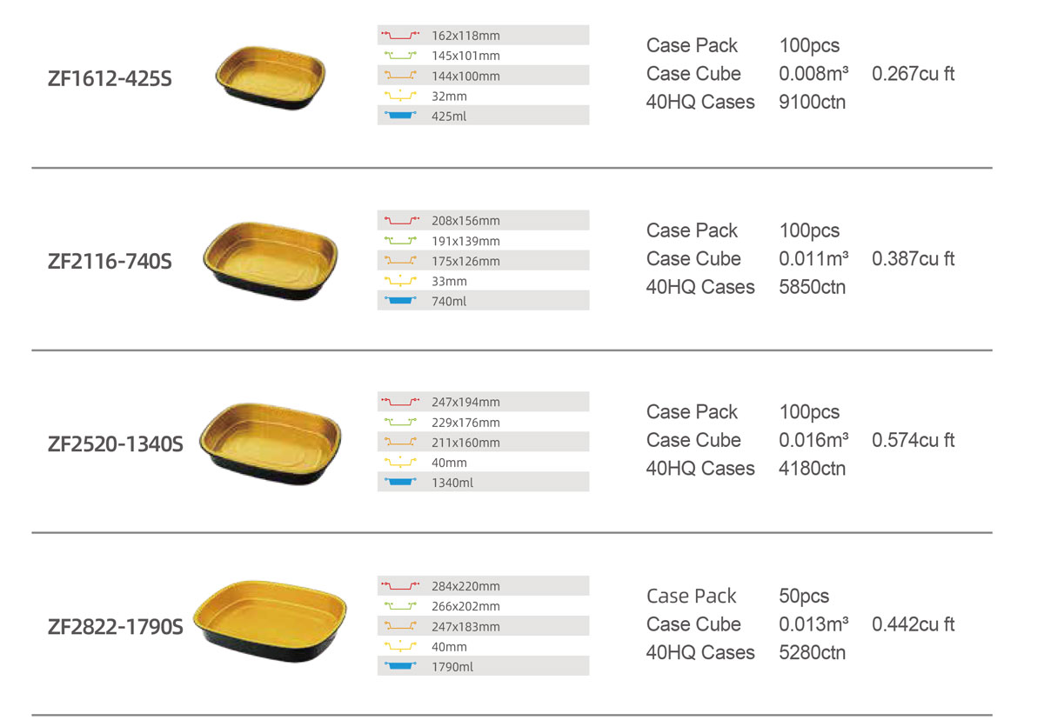Click the green dimension icon next to 191x139mm
The image size is (1044, 727).
[x=400, y=241]
